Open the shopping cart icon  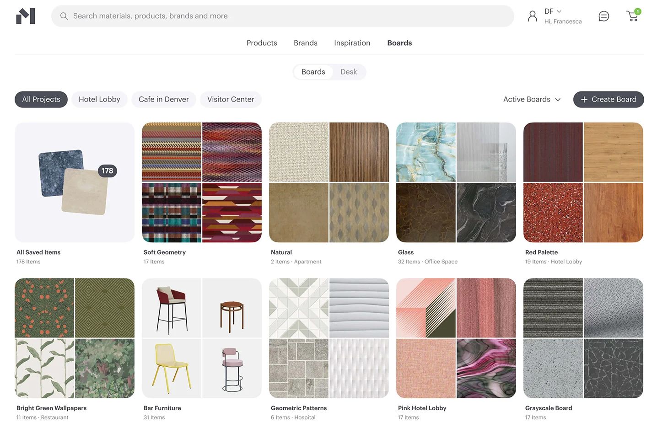632,16
